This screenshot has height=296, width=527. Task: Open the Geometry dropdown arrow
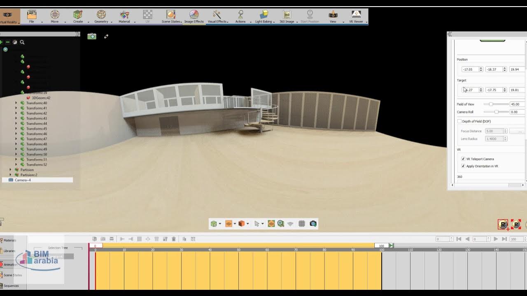[112, 22]
